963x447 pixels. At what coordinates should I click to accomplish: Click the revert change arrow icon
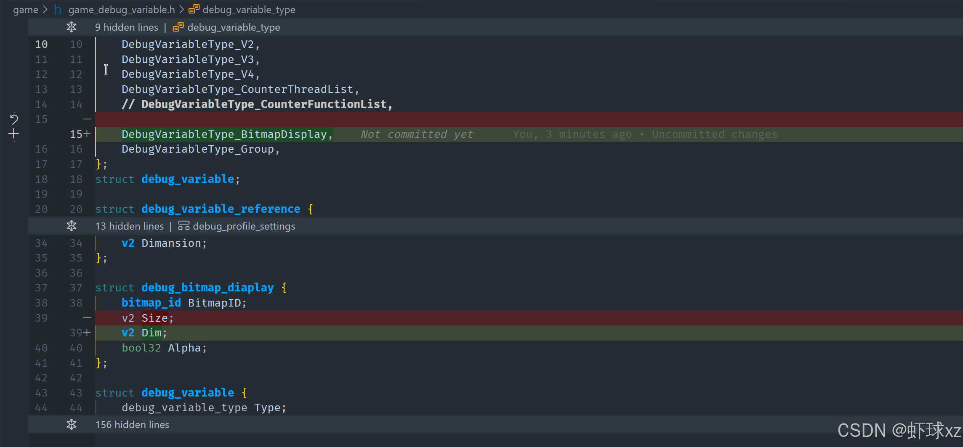click(x=14, y=119)
